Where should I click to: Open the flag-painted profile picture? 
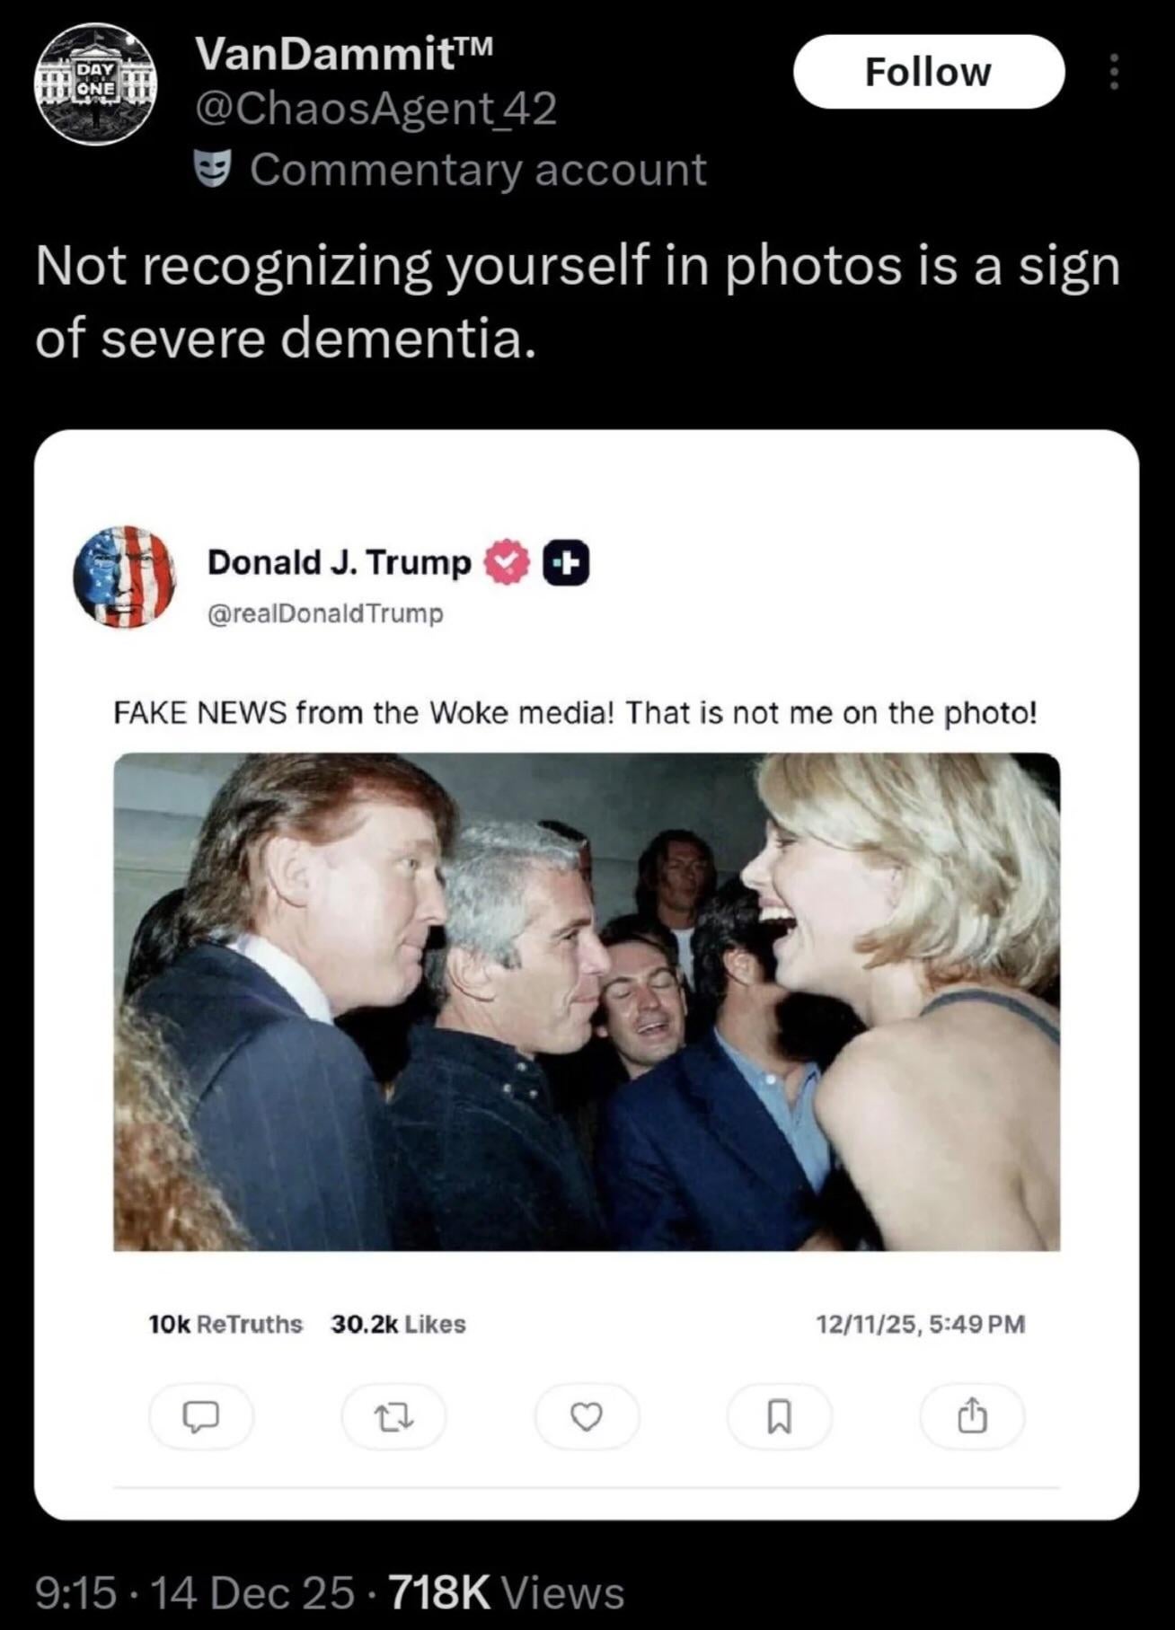click(125, 577)
